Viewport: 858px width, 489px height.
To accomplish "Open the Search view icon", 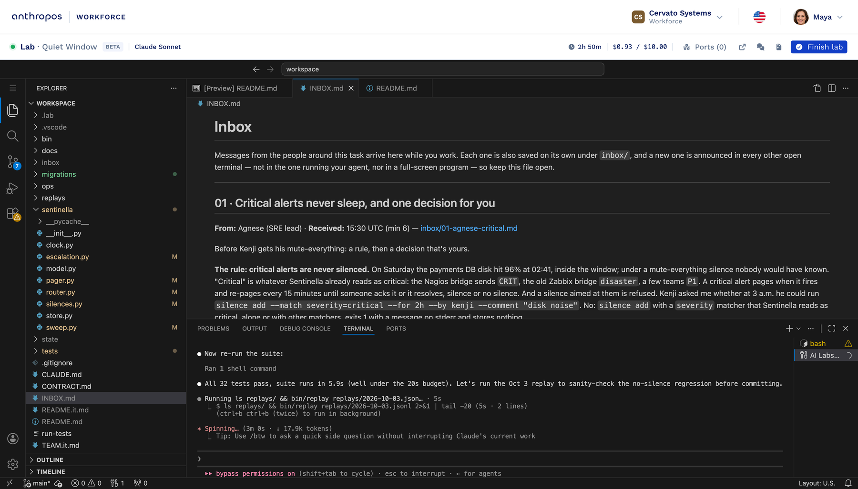I will coord(13,136).
